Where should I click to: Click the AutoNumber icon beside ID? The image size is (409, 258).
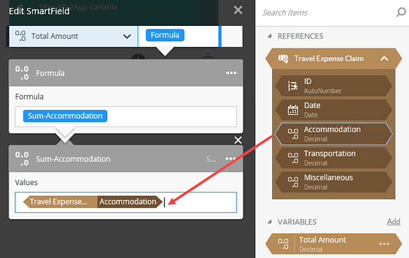click(x=292, y=85)
